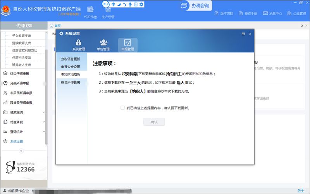
Task: Collapse the sidebar with double-arrow button
Action: 21,151
